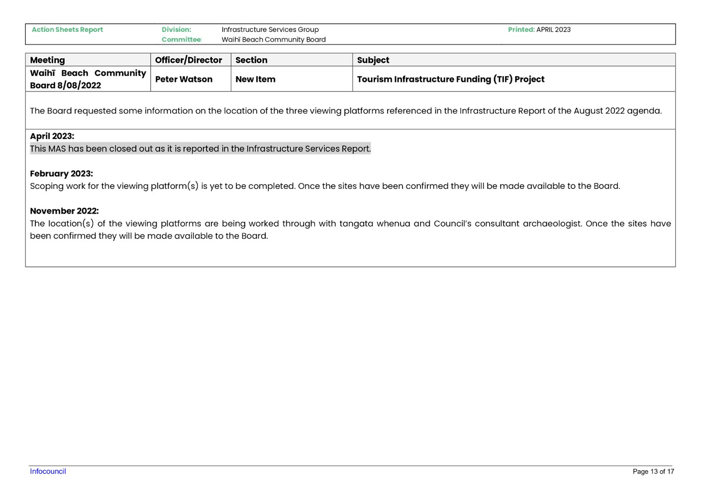Click 'Printed: APRIL 2023' text
This screenshot has height=495, width=701.
[539, 30]
